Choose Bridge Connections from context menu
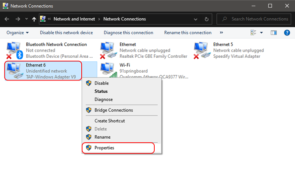 (x=122, y=110)
